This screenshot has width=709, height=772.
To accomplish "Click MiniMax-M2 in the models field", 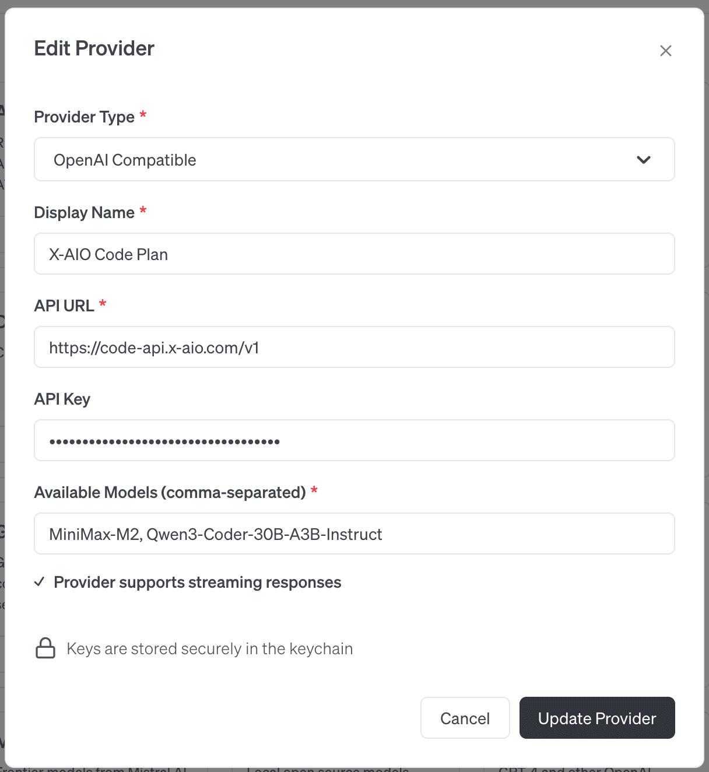I will (x=94, y=535).
